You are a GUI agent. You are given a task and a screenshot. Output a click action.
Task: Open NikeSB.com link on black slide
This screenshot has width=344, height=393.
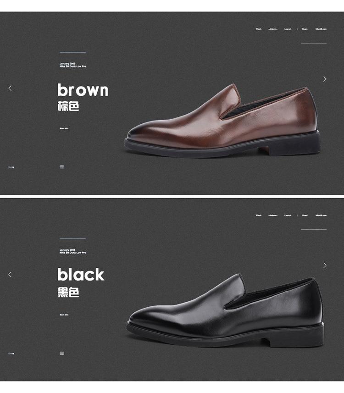[321, 215]
